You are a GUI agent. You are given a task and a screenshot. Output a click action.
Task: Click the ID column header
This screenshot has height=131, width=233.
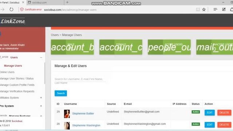58,104
